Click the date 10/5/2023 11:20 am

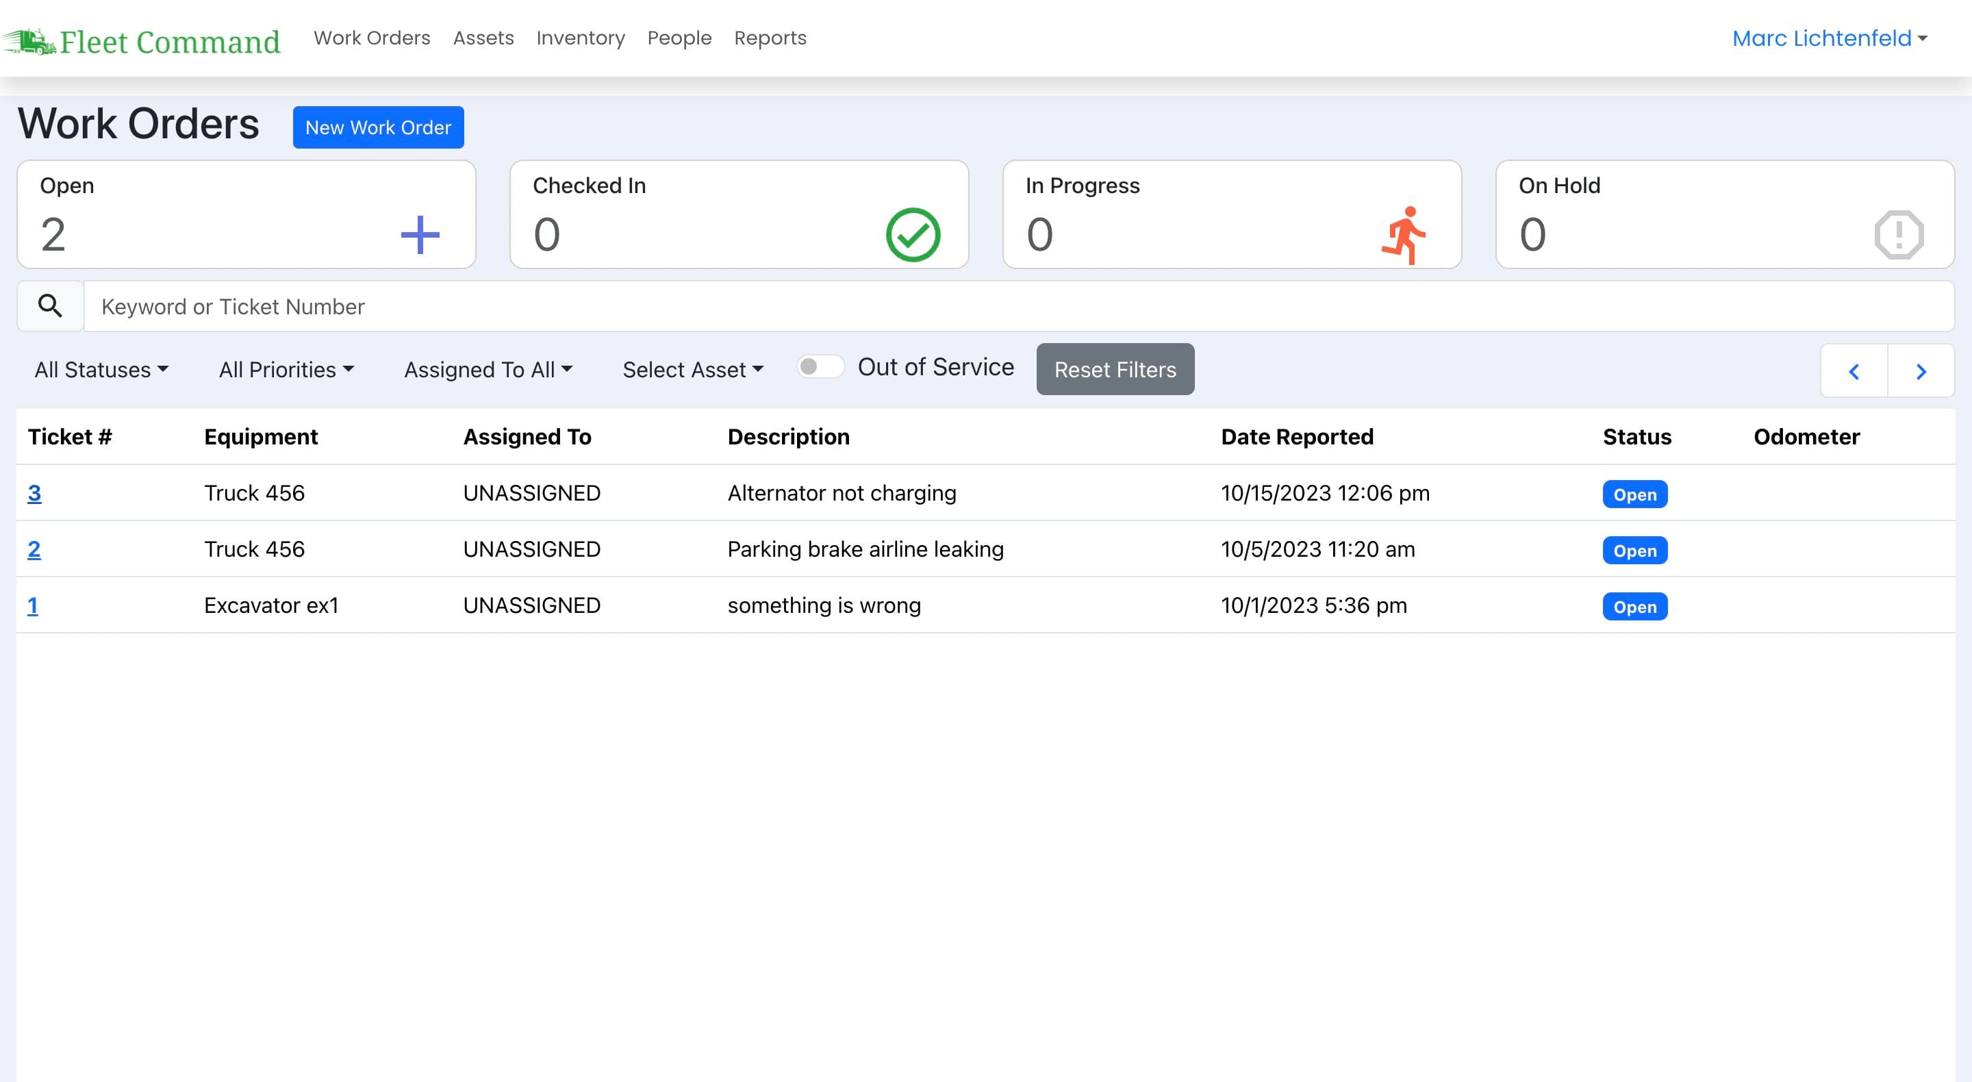click(1317, 549)
